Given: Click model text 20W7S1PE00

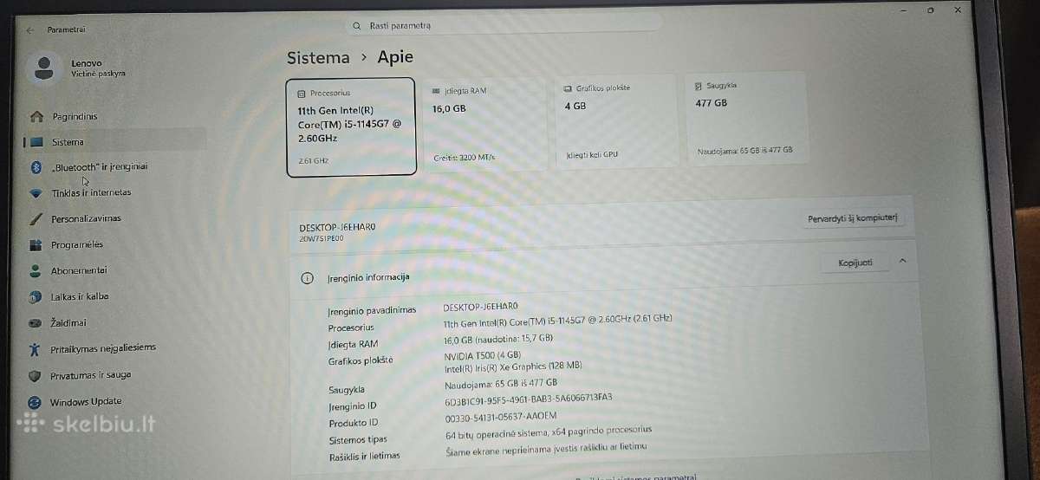Looking at the screenshot, I should (x=322, y=237).
